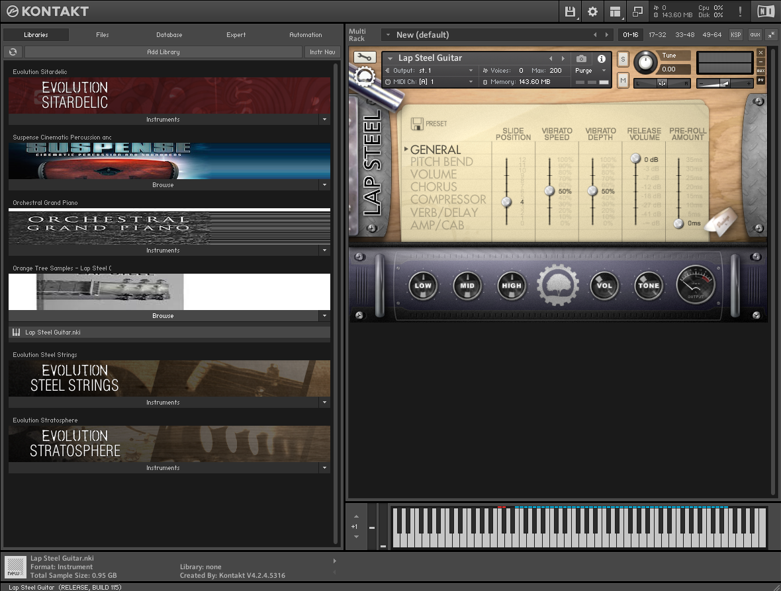Select the PITCH BEND settings page

[x=441, y=162]
